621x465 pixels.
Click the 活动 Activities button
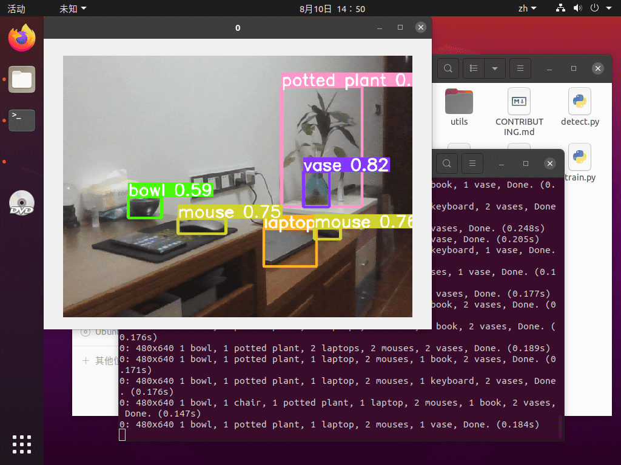pos(16,8)
